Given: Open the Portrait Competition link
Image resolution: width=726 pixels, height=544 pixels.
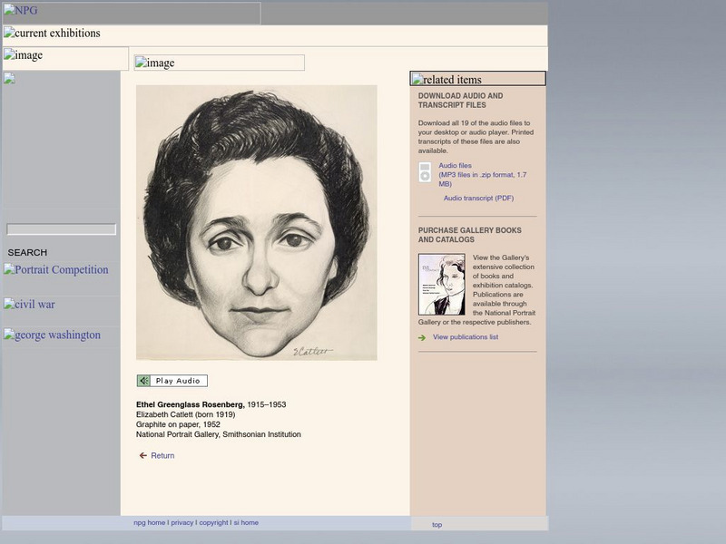Looking at the screenshot, I should 56,270.
